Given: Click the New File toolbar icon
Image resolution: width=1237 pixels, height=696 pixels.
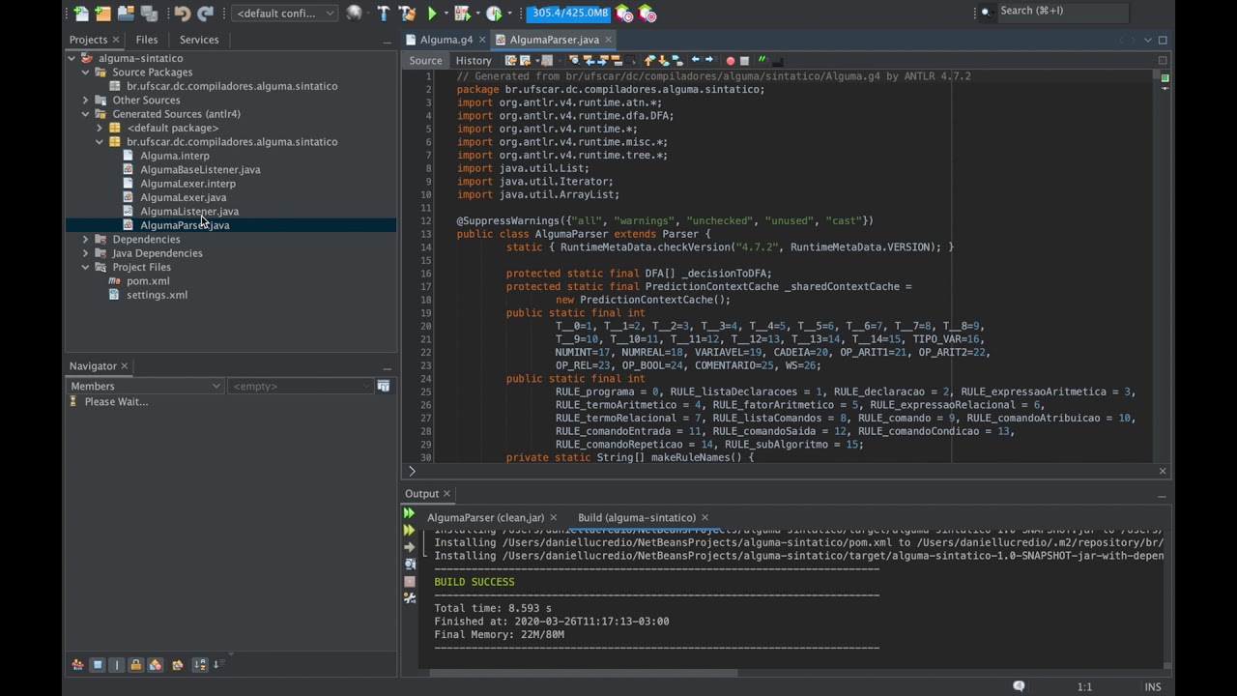Looking at the screenshot, I should [x=81, y=14].
